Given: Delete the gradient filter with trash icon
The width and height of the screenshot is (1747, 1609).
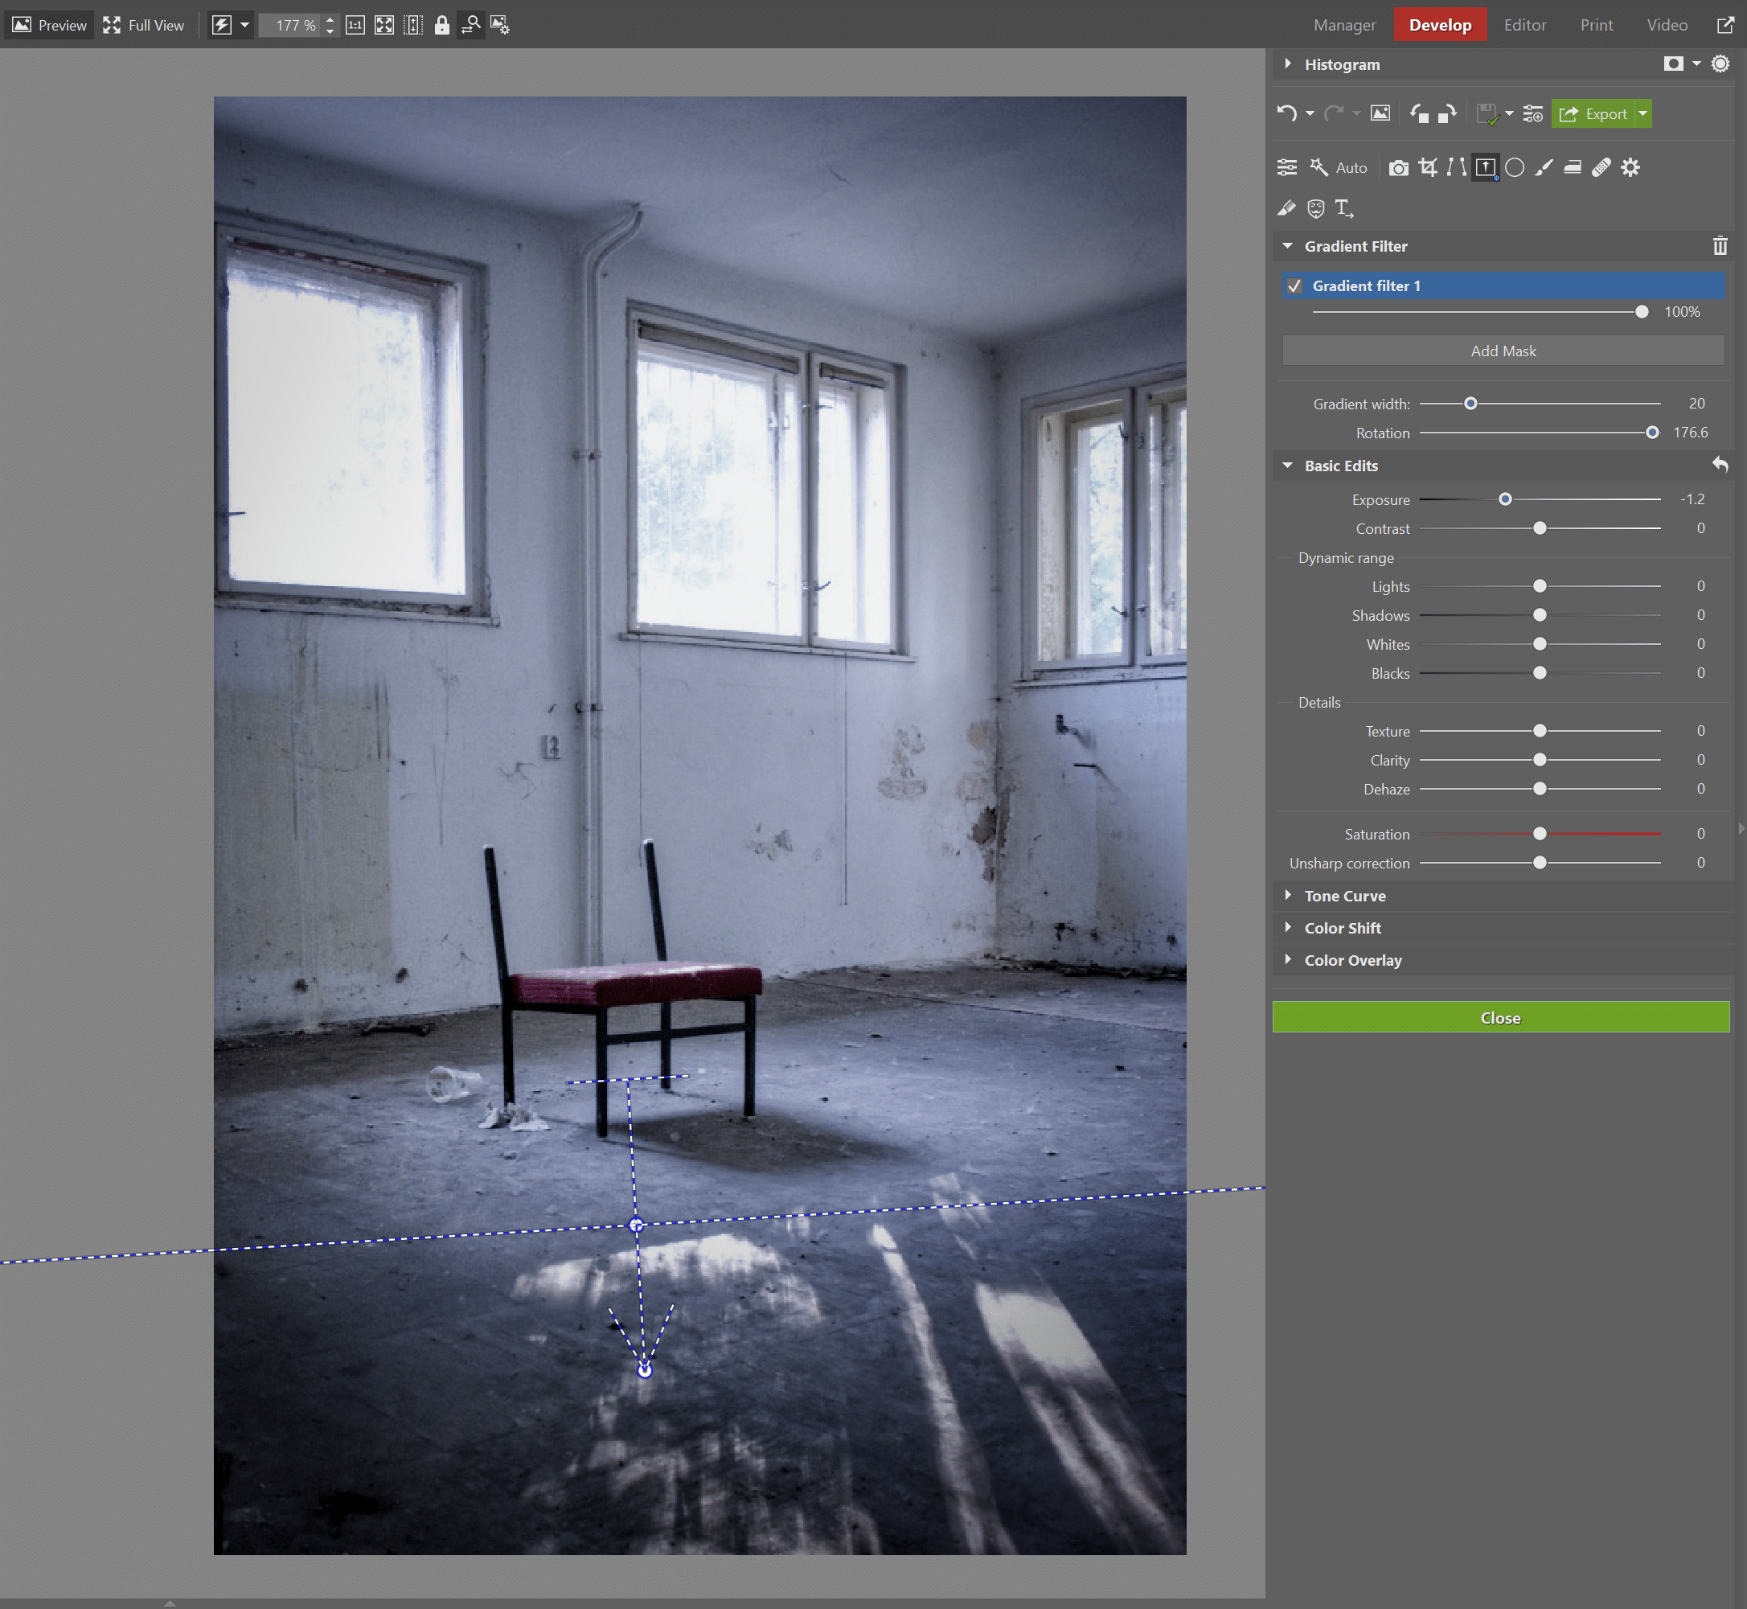Looking at the screenshot, I should coord(1720,245).
